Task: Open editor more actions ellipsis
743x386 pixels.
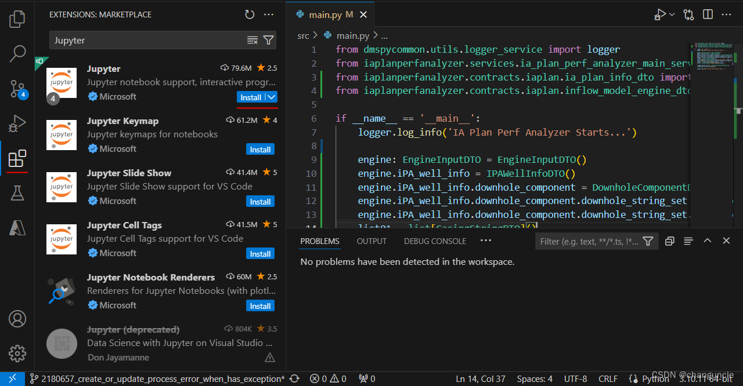Action: (x=726, y=14)
